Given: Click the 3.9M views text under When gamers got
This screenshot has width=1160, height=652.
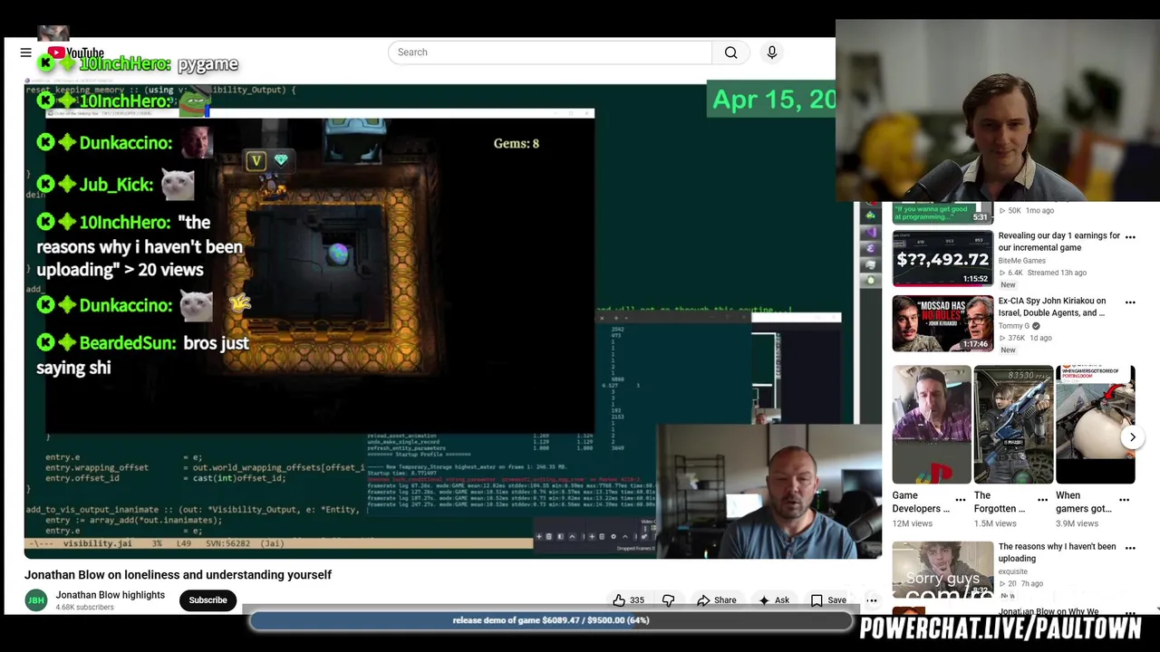Looking at the screenshot, I should click(1077, 523).
